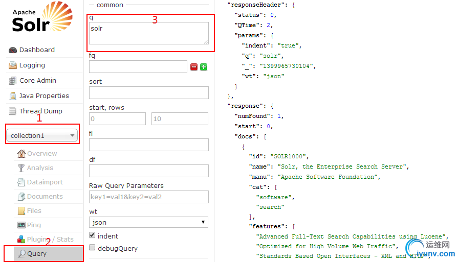Select the Query section
The image size is (458, 262).
[x=49, y=253]
